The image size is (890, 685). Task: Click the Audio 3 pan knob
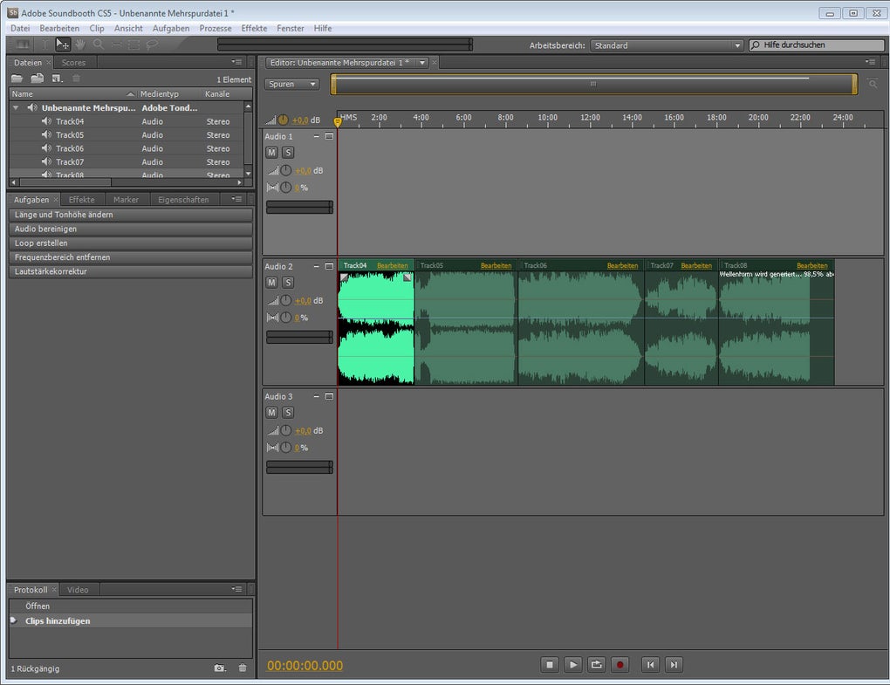[286, 447]
